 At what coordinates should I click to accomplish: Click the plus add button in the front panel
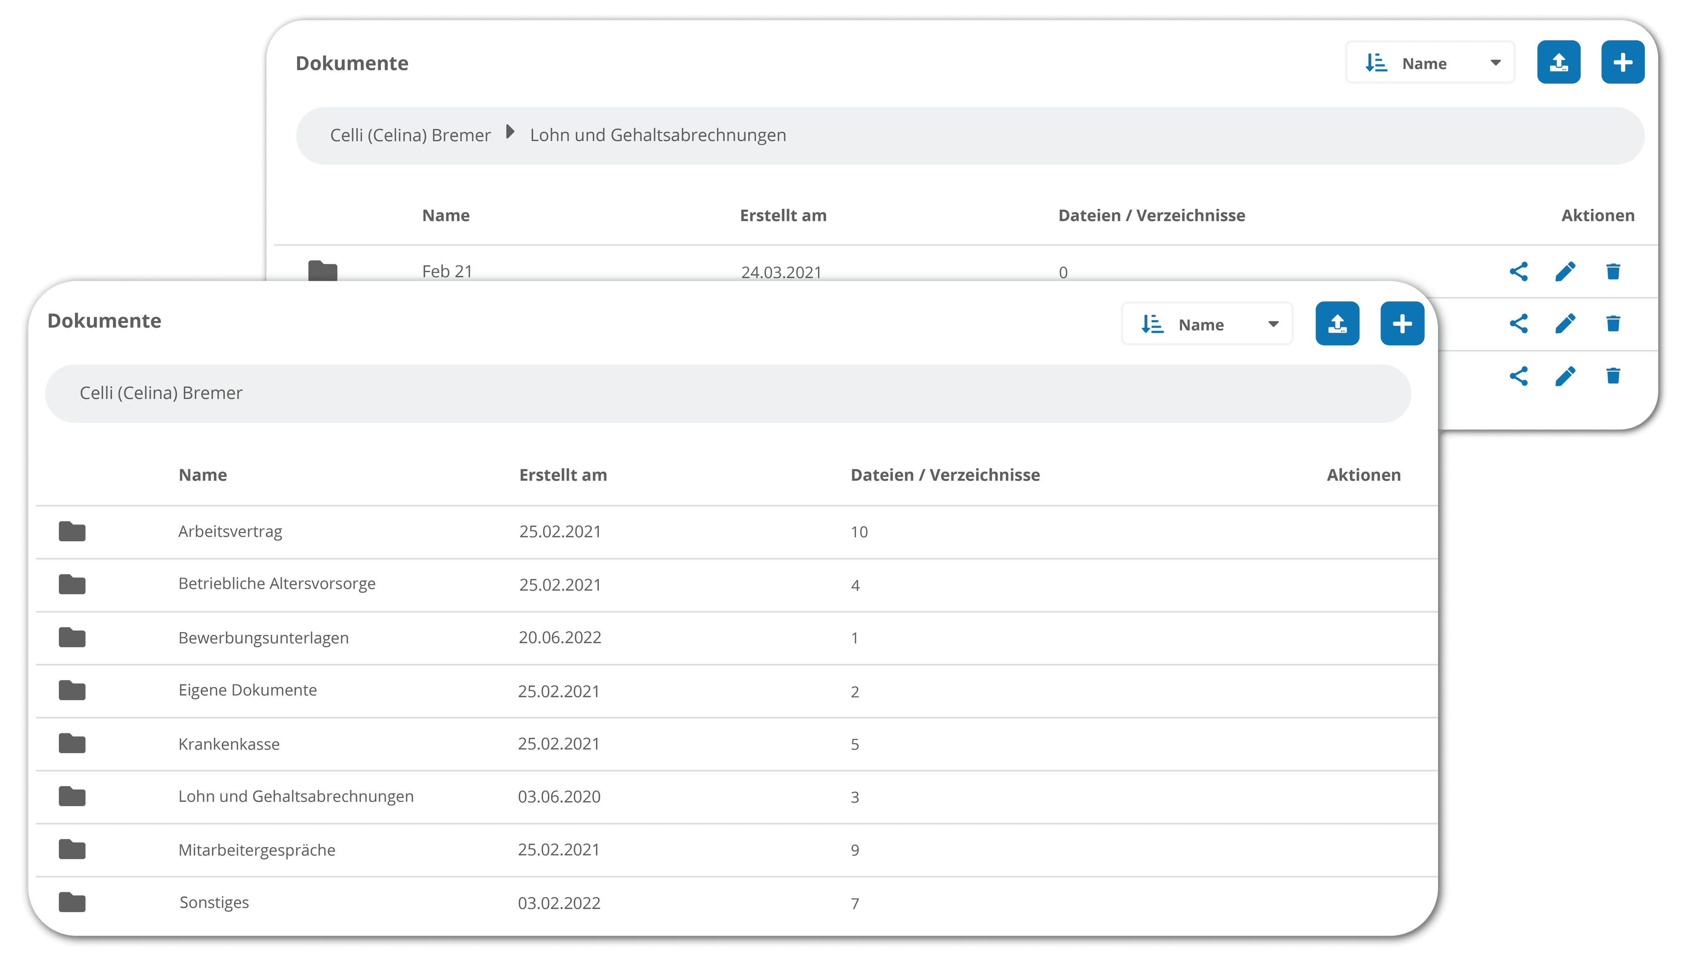[x=1402, y=323]
